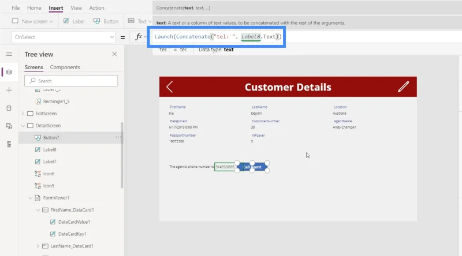
Task: Select Icon5 in the tree
Action: pos(49,186)
